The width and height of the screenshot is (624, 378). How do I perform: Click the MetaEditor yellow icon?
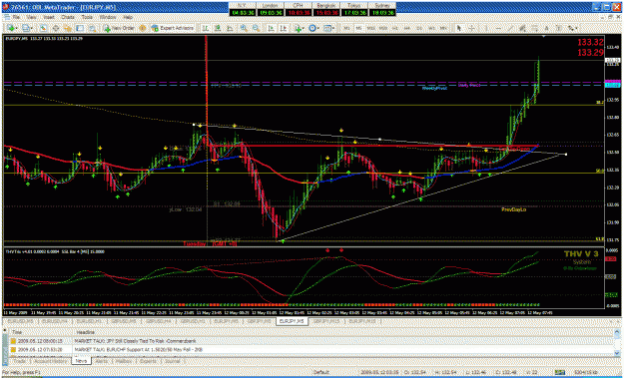[143, 28]
